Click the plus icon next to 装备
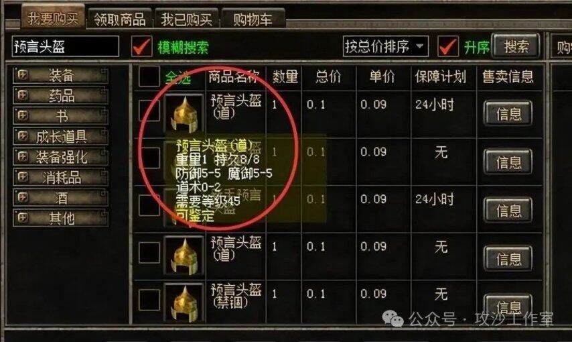The width and height of the screenshot is (572, 342). click(22, 75)
